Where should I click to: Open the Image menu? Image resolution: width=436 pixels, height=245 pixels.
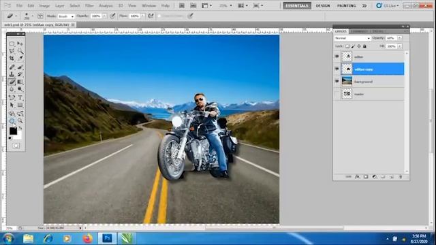point(44,5)
